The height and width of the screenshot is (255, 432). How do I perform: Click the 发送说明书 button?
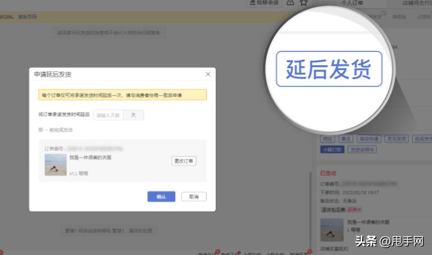point(363,149)
